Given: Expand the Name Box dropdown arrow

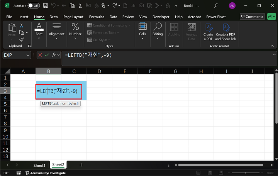Looking at the screenshot, I should (28, 55).
